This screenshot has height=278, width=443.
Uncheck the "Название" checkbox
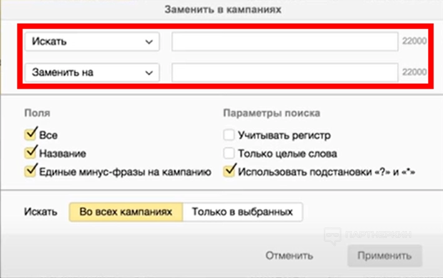pos(30,152)
